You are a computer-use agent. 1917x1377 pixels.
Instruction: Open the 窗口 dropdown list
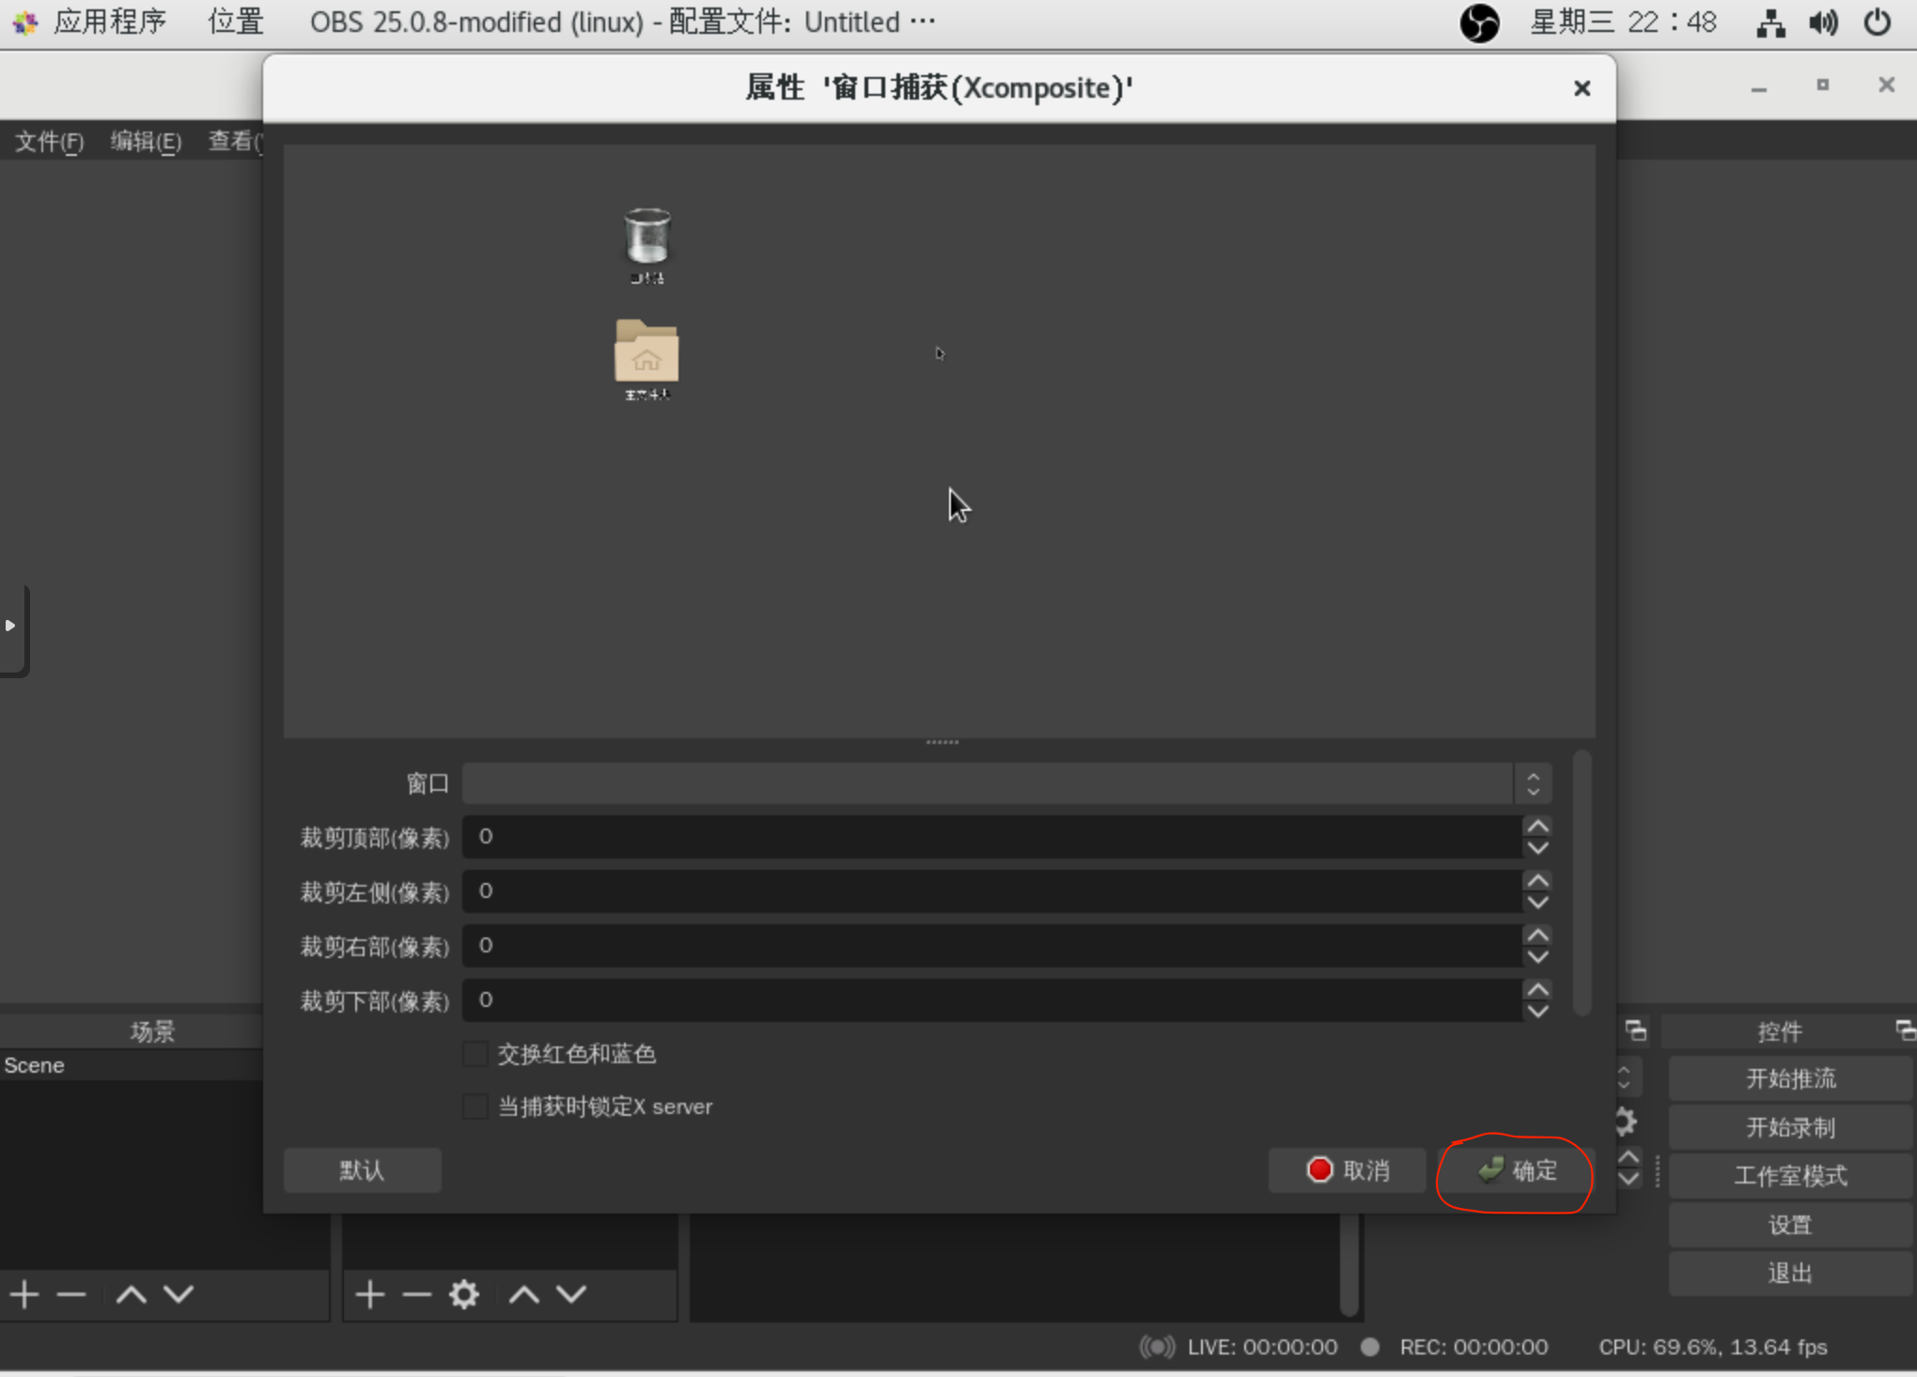coord(1006,783)
